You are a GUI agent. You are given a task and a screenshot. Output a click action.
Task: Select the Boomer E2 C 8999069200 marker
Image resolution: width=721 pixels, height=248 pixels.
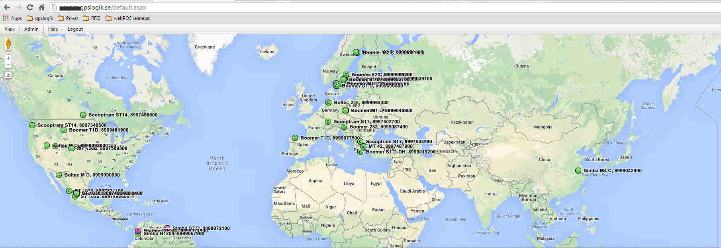[346, 74]
